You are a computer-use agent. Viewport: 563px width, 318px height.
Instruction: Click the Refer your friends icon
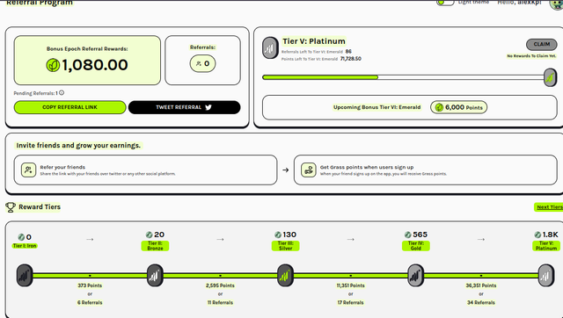pos(28,170)
